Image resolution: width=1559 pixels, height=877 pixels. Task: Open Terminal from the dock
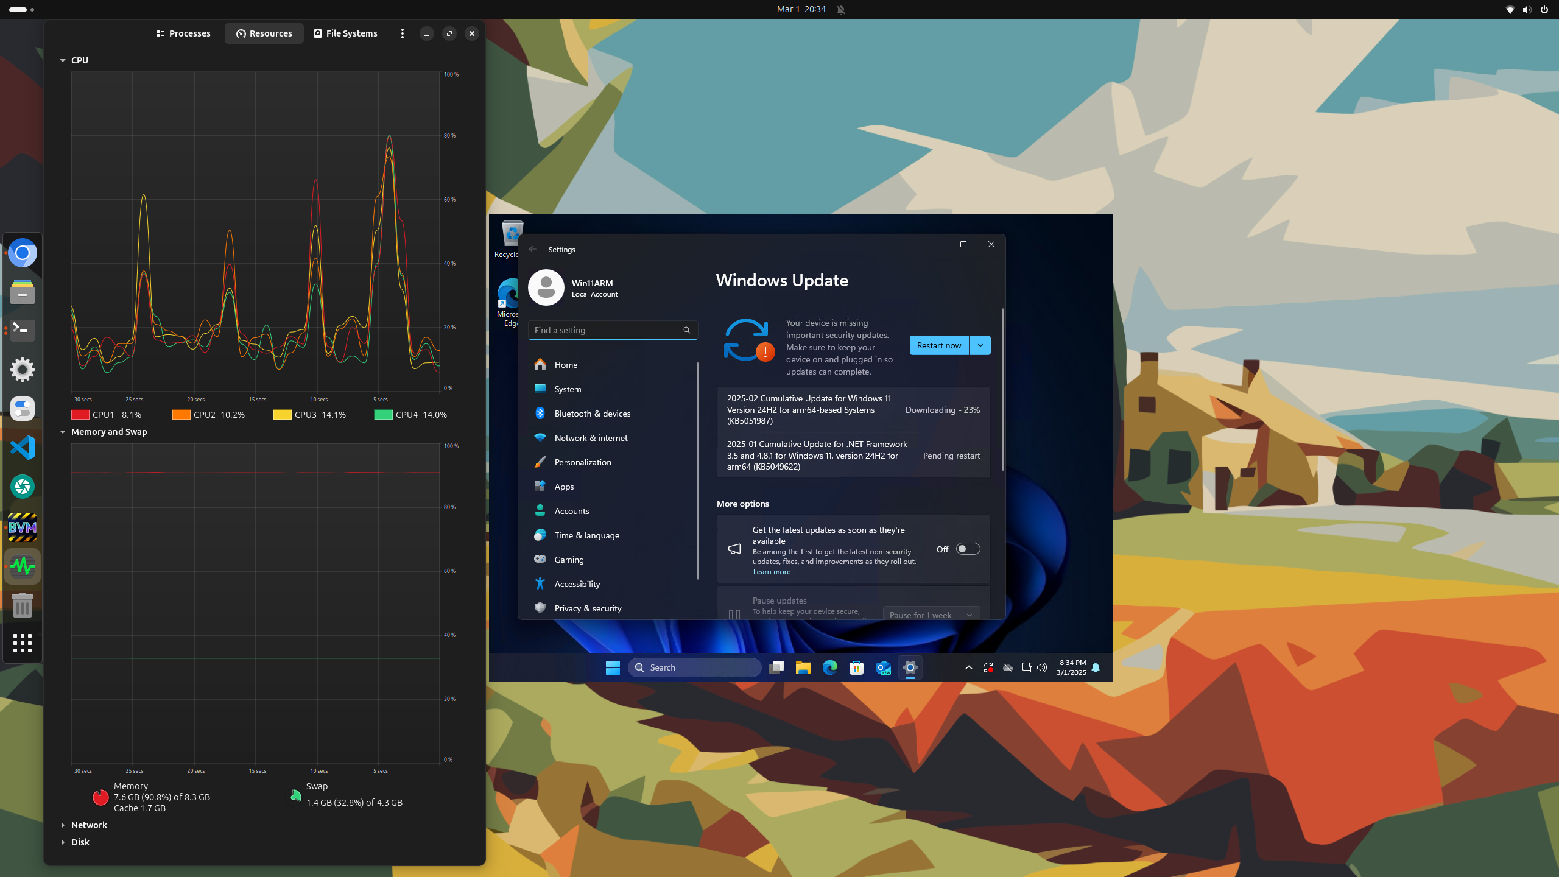(23, 330)
